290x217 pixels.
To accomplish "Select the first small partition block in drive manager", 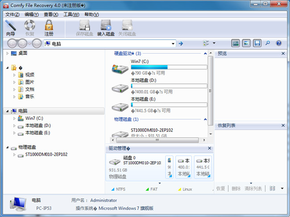I will [169, 167].
